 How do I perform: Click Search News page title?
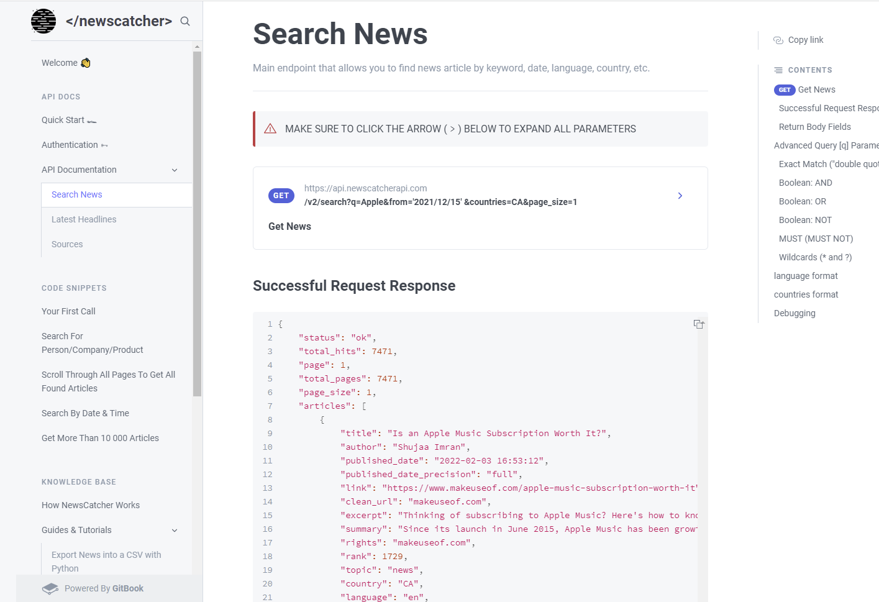pos(340,34)
